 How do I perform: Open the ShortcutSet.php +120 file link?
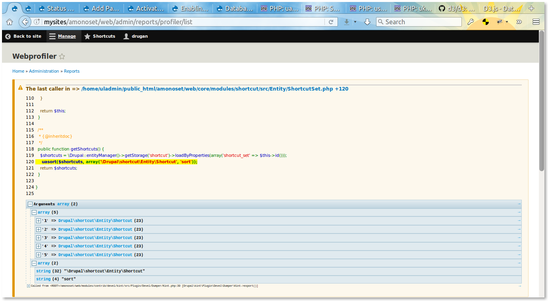click(215, 89)
